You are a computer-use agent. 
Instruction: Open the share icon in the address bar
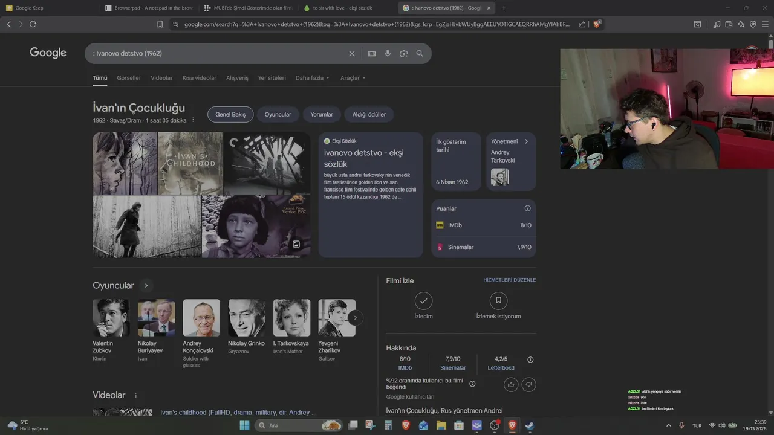point(582,24)
